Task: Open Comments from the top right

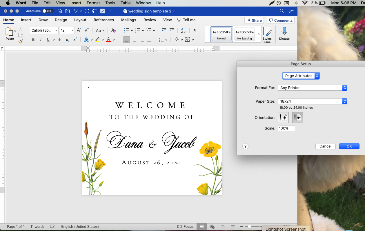Action: click(x=280, y=20)
